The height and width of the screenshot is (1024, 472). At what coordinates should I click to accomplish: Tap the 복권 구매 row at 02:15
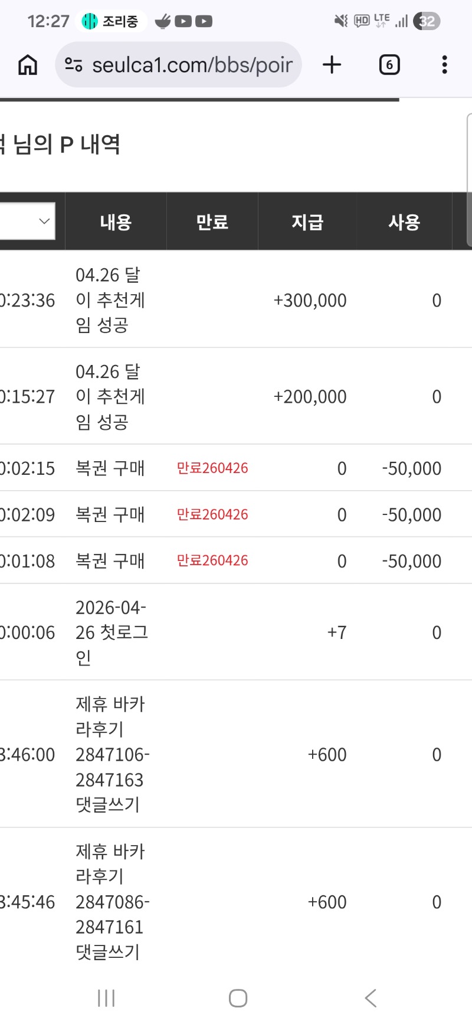[110, 468]
